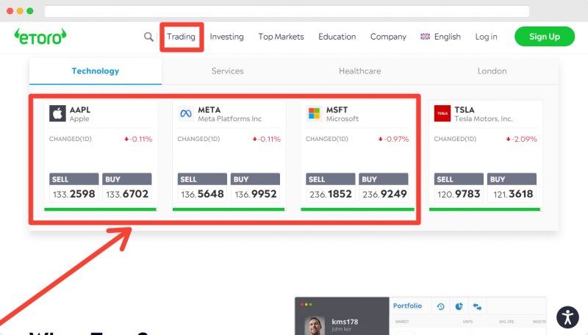Click the Tesla logo on TSLA card
Viewport: 588px width, 335px height.
point(442,114)
